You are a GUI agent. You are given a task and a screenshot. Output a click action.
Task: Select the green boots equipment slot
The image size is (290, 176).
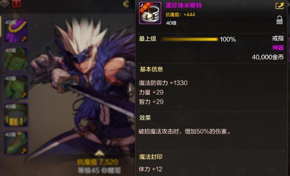tap(16, 143)
